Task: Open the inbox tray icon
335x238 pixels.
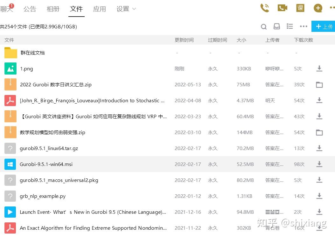Action: [x=277, y=26]
